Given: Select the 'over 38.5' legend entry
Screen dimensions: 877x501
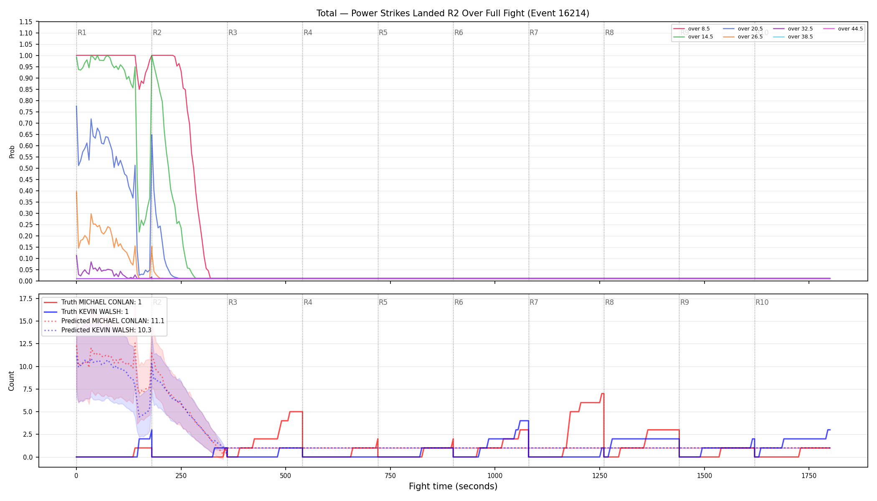Looking at the screenshot, I should pos(793,37).
